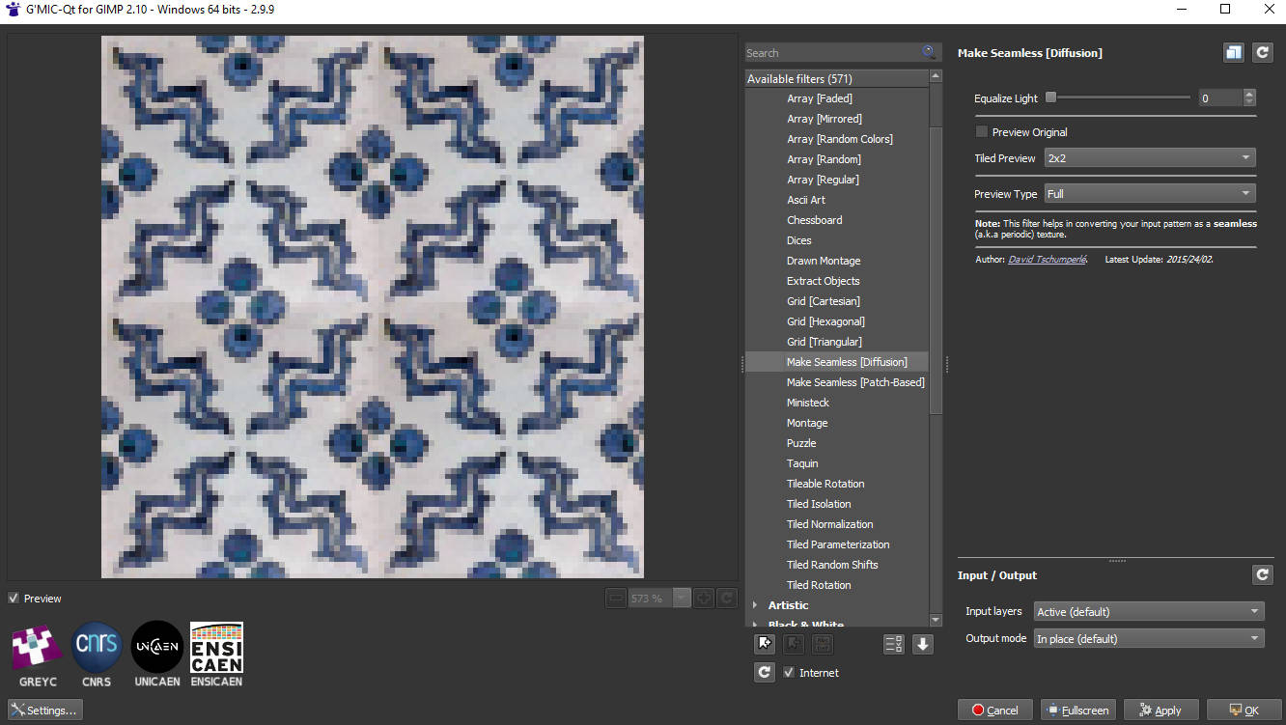Select the Make Seamless [Patch-Based] filter
The width and height of the screenshot is (1286, 725).
click(x=855, y=382)
